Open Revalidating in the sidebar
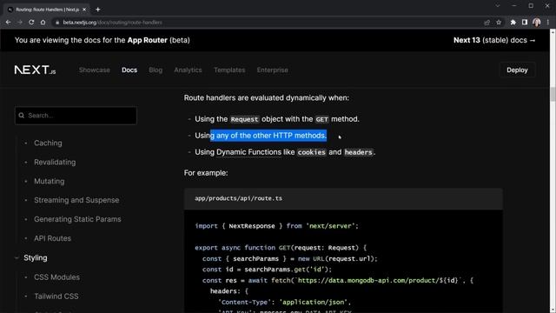 pyautogui.click(x=55, y=163)
